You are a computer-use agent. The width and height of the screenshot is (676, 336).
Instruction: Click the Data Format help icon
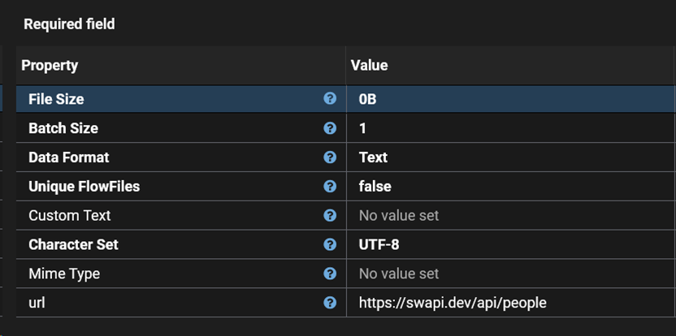tap(330, 157)
